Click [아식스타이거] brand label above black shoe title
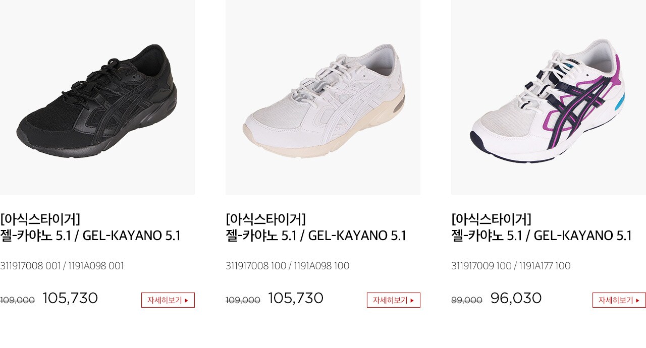Image resolution: width=646 pixels, height=348 pixels. 40,219
